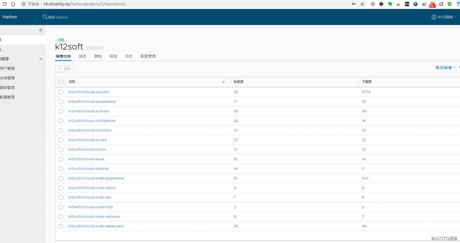Image resolution: width=460 pixels, height=243 pixels.
Task: Open 配置管理 in the sidebar
Action: (x=7, y=98)
